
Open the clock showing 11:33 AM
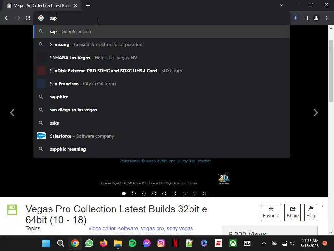(x=310, y=243)
